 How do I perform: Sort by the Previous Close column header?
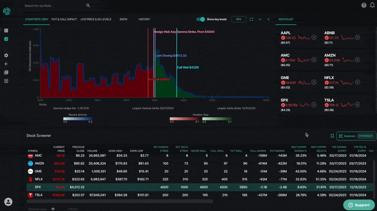78,149
